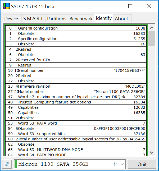Click the refresh icon button at bottom left
The image size is (159, 171).
pos(7,164)
